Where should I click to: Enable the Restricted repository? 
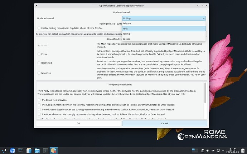point(39,63)
